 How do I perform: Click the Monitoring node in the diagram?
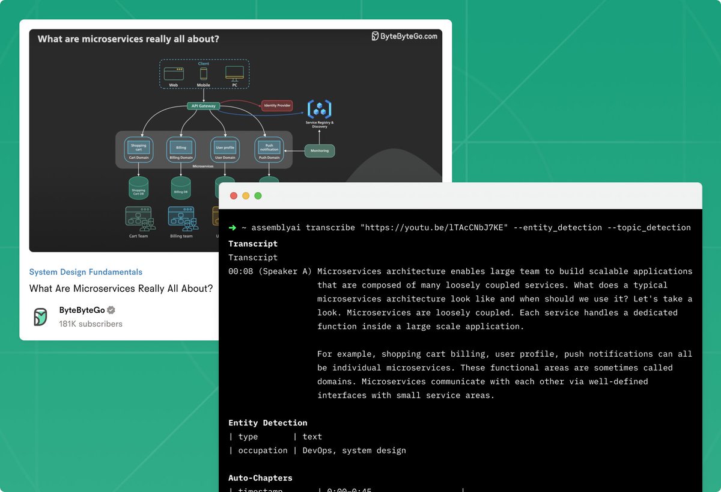(320, 150)
